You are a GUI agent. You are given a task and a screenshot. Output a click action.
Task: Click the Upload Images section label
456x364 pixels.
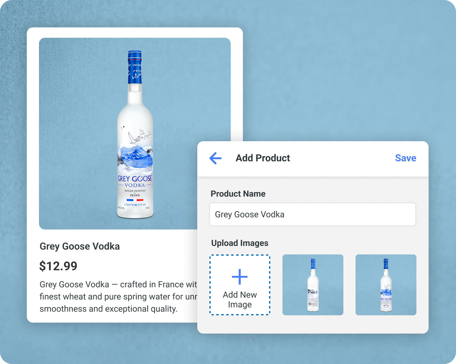coord(240,243)
